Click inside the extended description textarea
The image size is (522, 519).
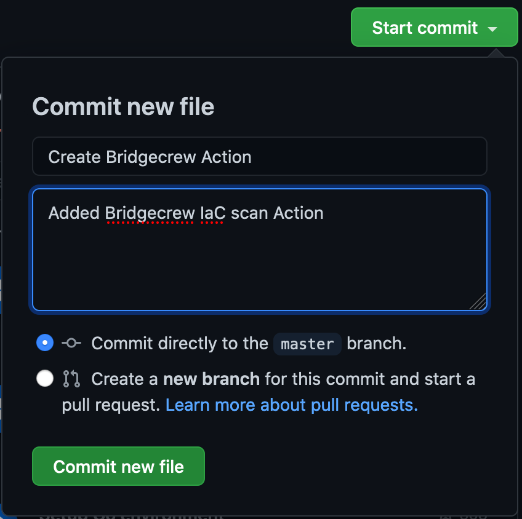click(x=260, y=250)
